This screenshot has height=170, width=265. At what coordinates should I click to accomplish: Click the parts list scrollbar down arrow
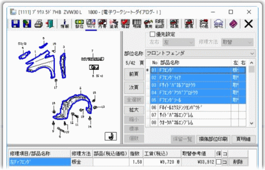[252, 123]
